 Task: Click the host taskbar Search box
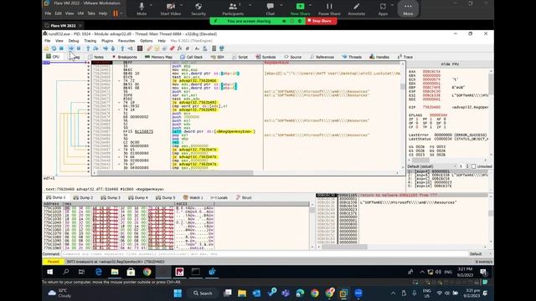[203, 293]
